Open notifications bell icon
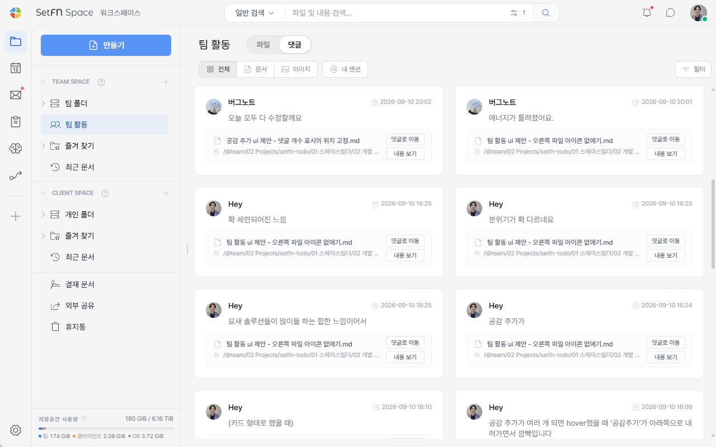This screenshot has height=447, width=716. 647,13
